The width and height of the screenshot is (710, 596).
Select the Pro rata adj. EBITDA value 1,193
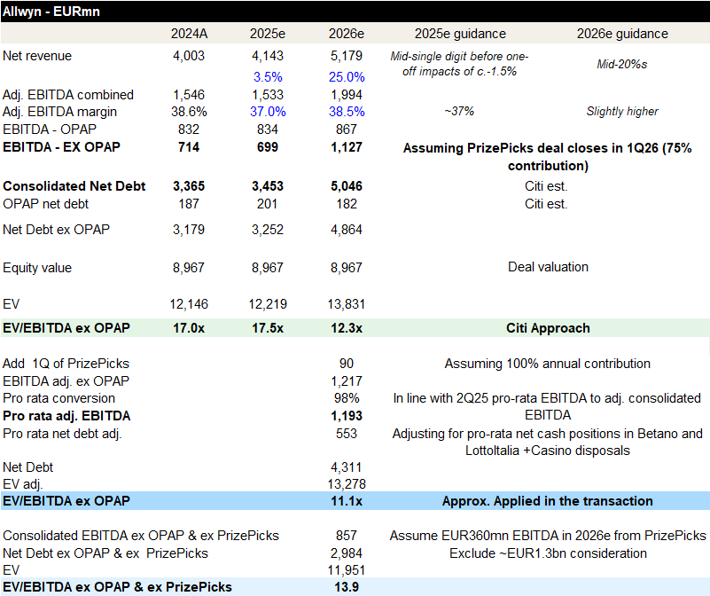(x=347, y=416)
